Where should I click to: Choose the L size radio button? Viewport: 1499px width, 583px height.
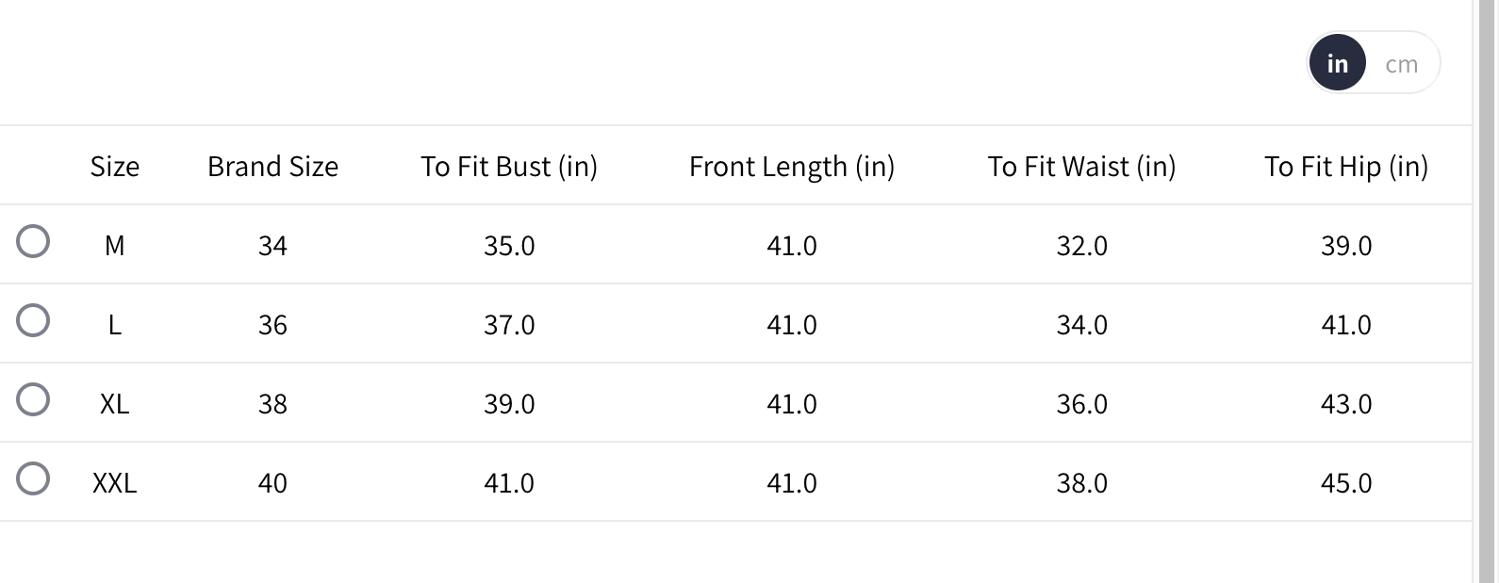coord(33,320)
